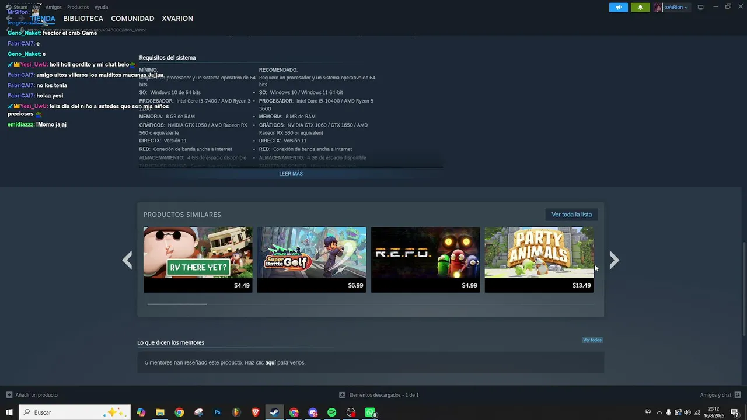
Task: Open the R.E.P.O. game card
Action: tap(425, 260)
